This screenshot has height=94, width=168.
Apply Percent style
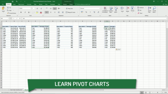[x=86, y=12]
